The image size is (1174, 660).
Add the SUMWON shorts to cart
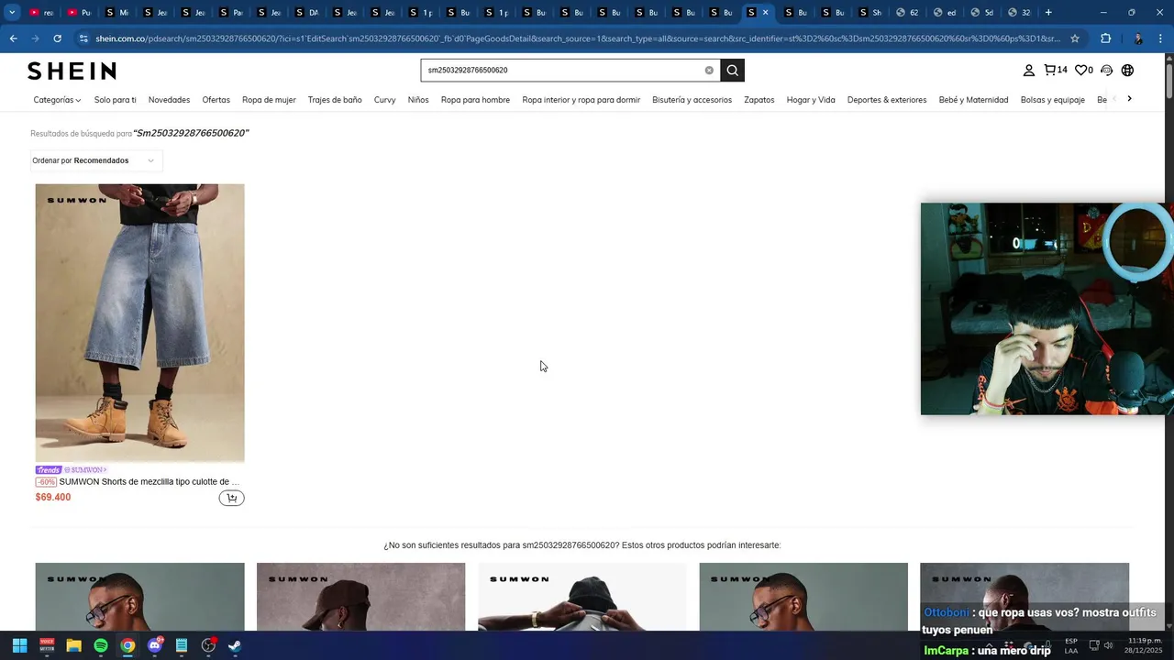coord(231,498)
